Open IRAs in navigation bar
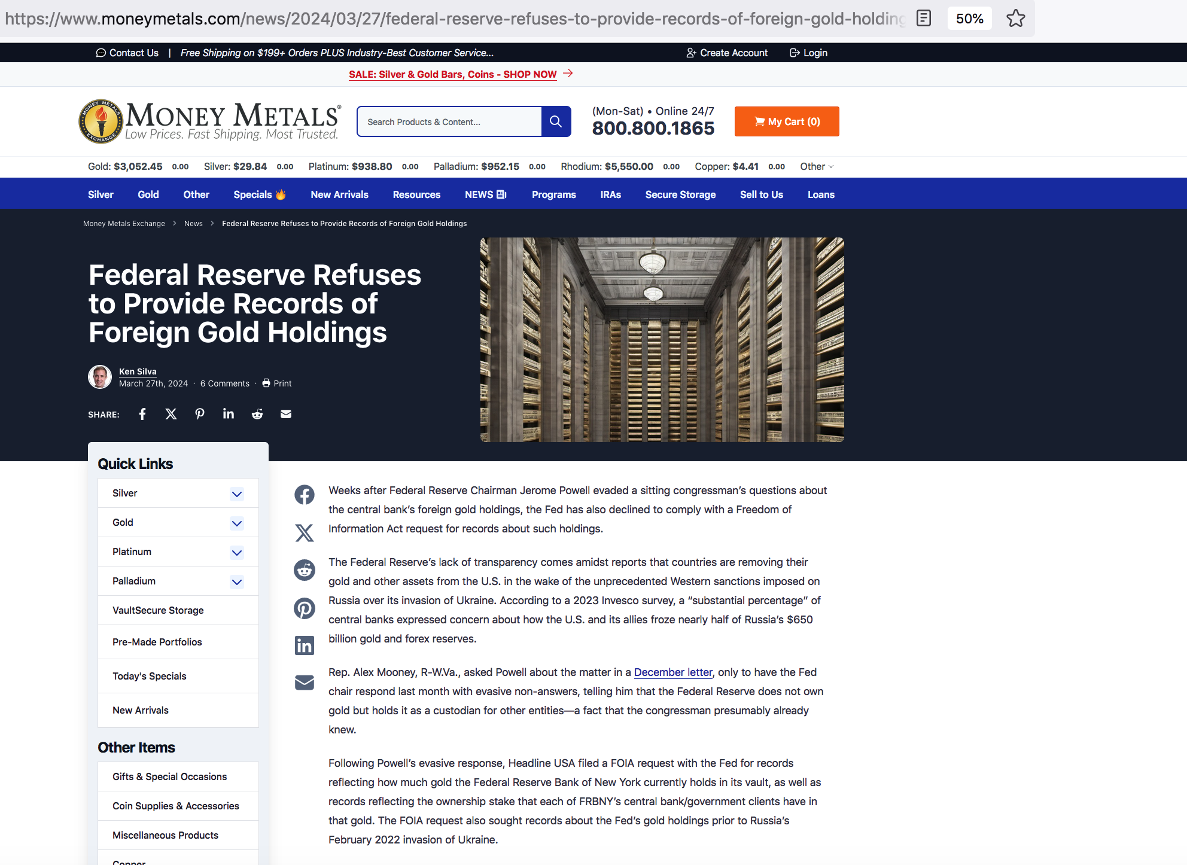Viewport: 1187px width, 865px height. 611,194
